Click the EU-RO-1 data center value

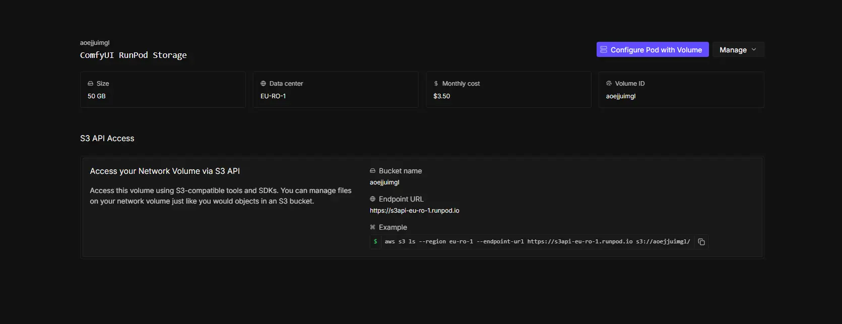tap(273, 96)
